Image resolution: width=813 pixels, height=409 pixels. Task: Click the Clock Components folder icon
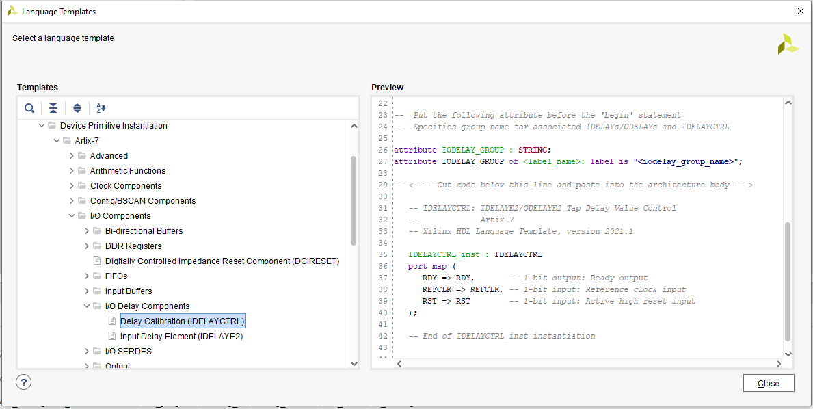[82, 185]
